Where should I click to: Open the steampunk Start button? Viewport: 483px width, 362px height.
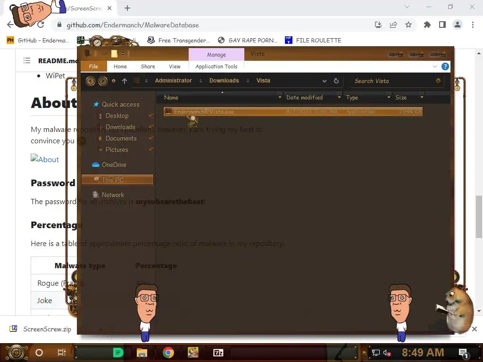click(16, 353)
